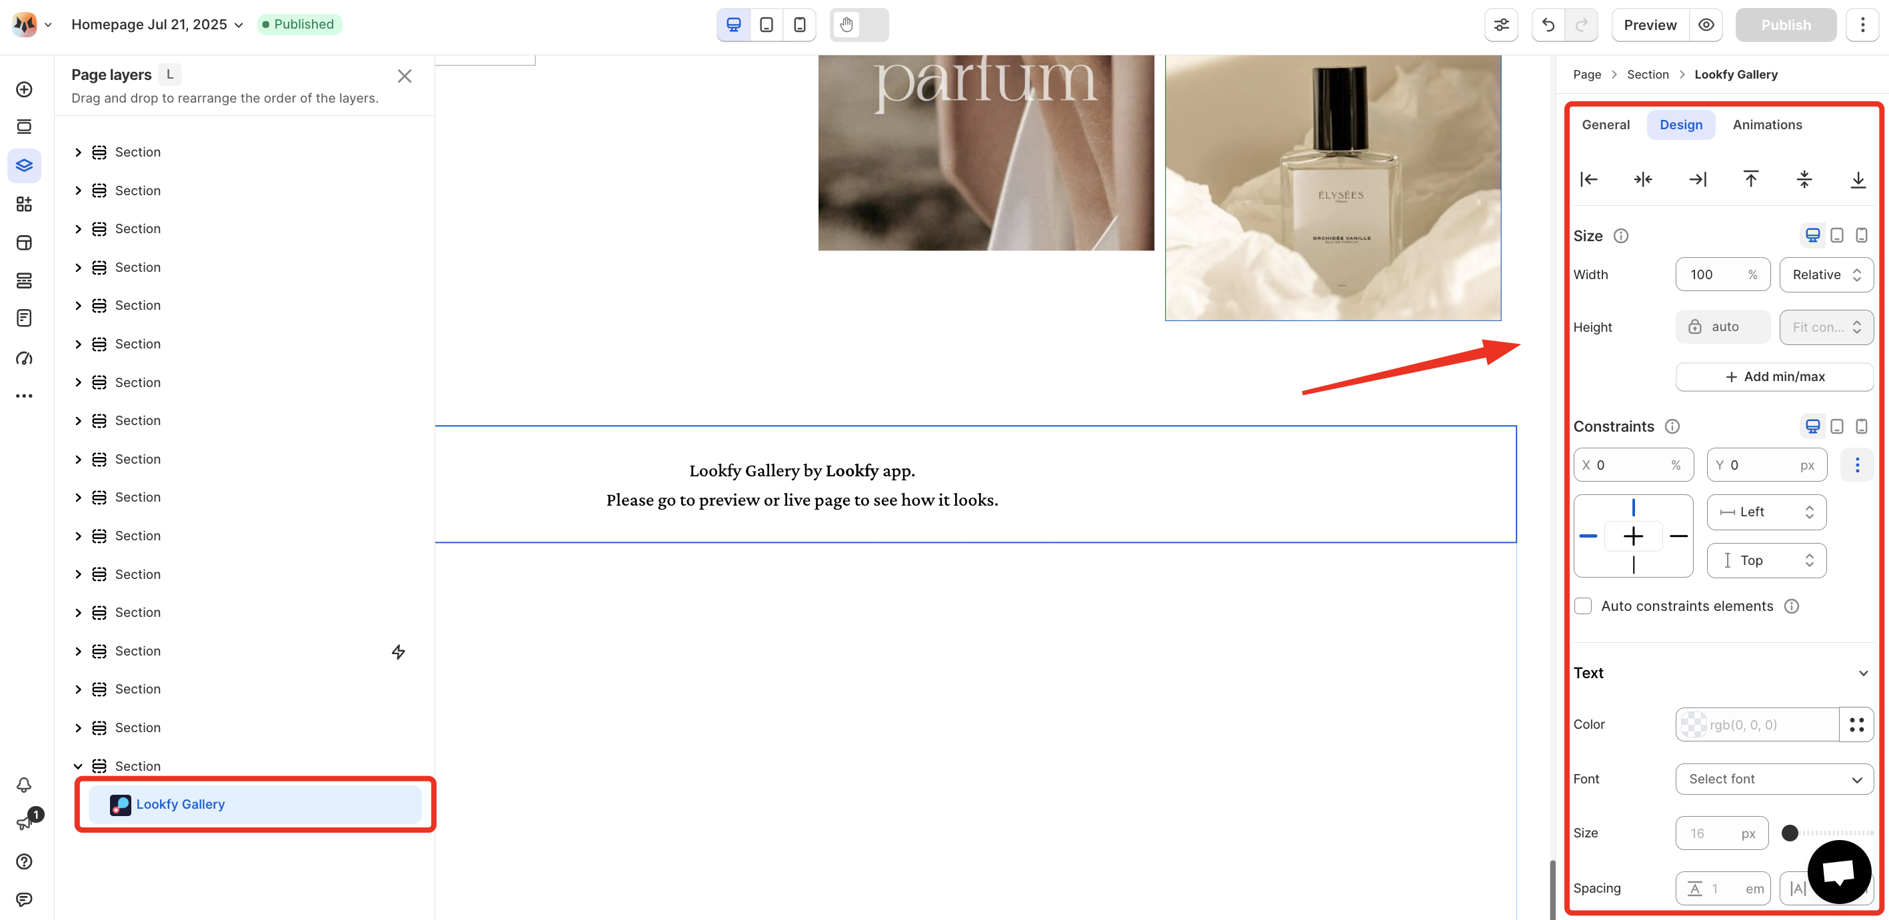1889x920 pixels.
Task: Align element to top edge
Action: tap(1750, 179)
